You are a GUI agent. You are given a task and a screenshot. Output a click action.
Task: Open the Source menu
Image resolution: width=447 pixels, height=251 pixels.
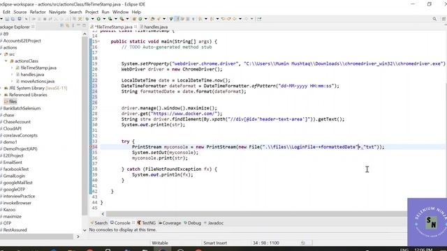tap(20, 12)
